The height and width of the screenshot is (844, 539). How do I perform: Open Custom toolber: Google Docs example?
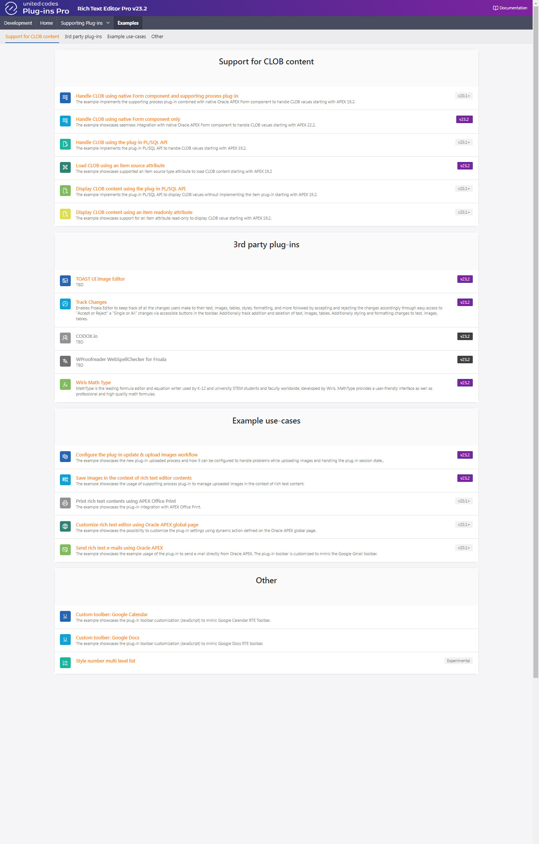coord(107,638)
